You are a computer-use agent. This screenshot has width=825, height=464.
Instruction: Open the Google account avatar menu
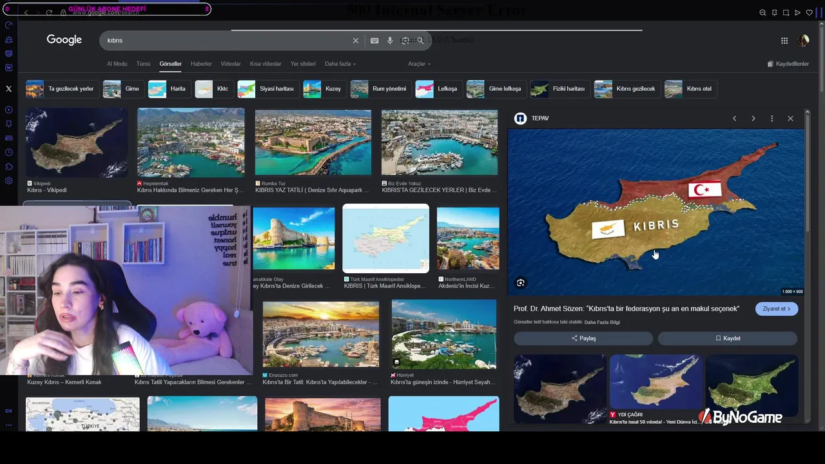[x=803, y=41]
